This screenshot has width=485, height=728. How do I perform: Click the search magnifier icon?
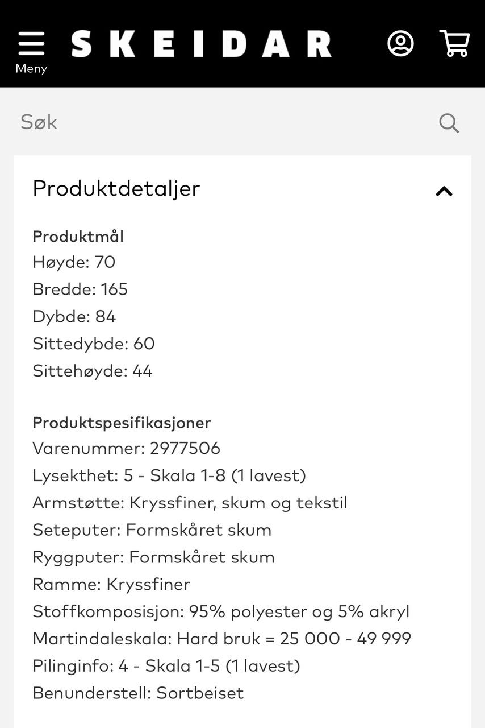[449, 122]
